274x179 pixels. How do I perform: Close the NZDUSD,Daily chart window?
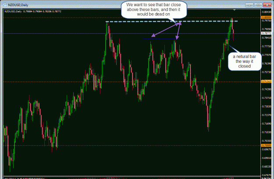tap(267, 5)
